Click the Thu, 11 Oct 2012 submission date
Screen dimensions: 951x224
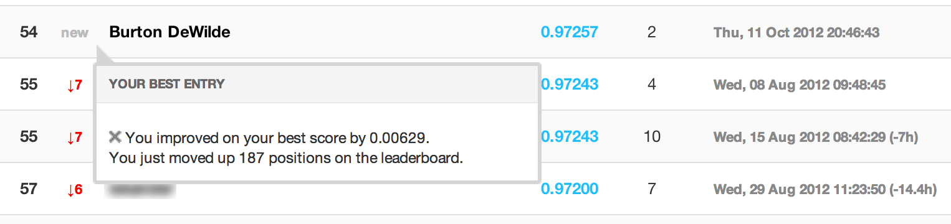click(x=796, y=32)
